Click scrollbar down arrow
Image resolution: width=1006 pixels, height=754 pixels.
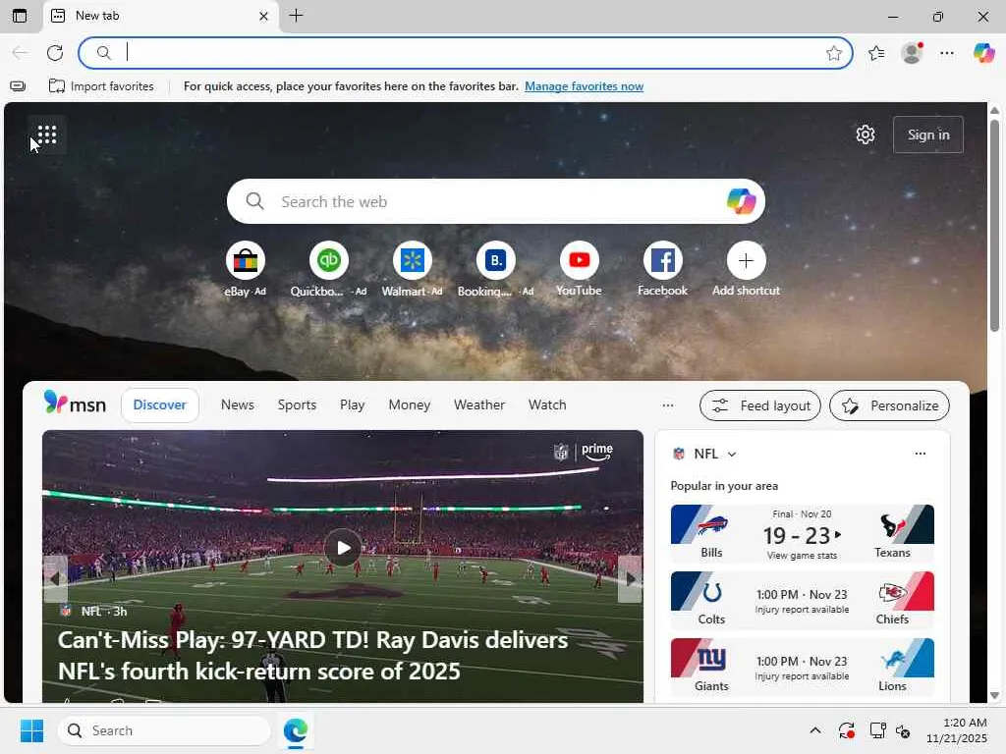[x=994, y=695]
